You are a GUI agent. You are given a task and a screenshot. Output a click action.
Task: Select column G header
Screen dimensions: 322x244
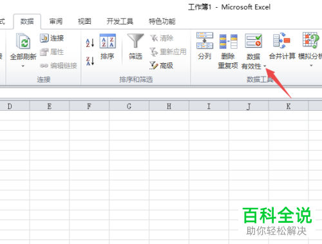(129, 106)
